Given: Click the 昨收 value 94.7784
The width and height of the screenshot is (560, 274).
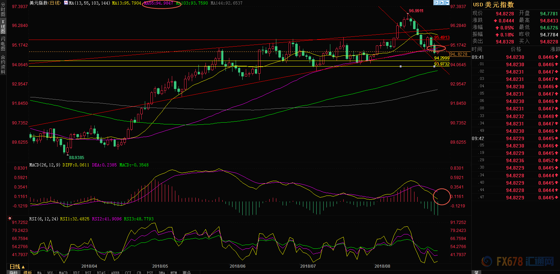Looking at the screenshot, I should [x=549, y=35].
